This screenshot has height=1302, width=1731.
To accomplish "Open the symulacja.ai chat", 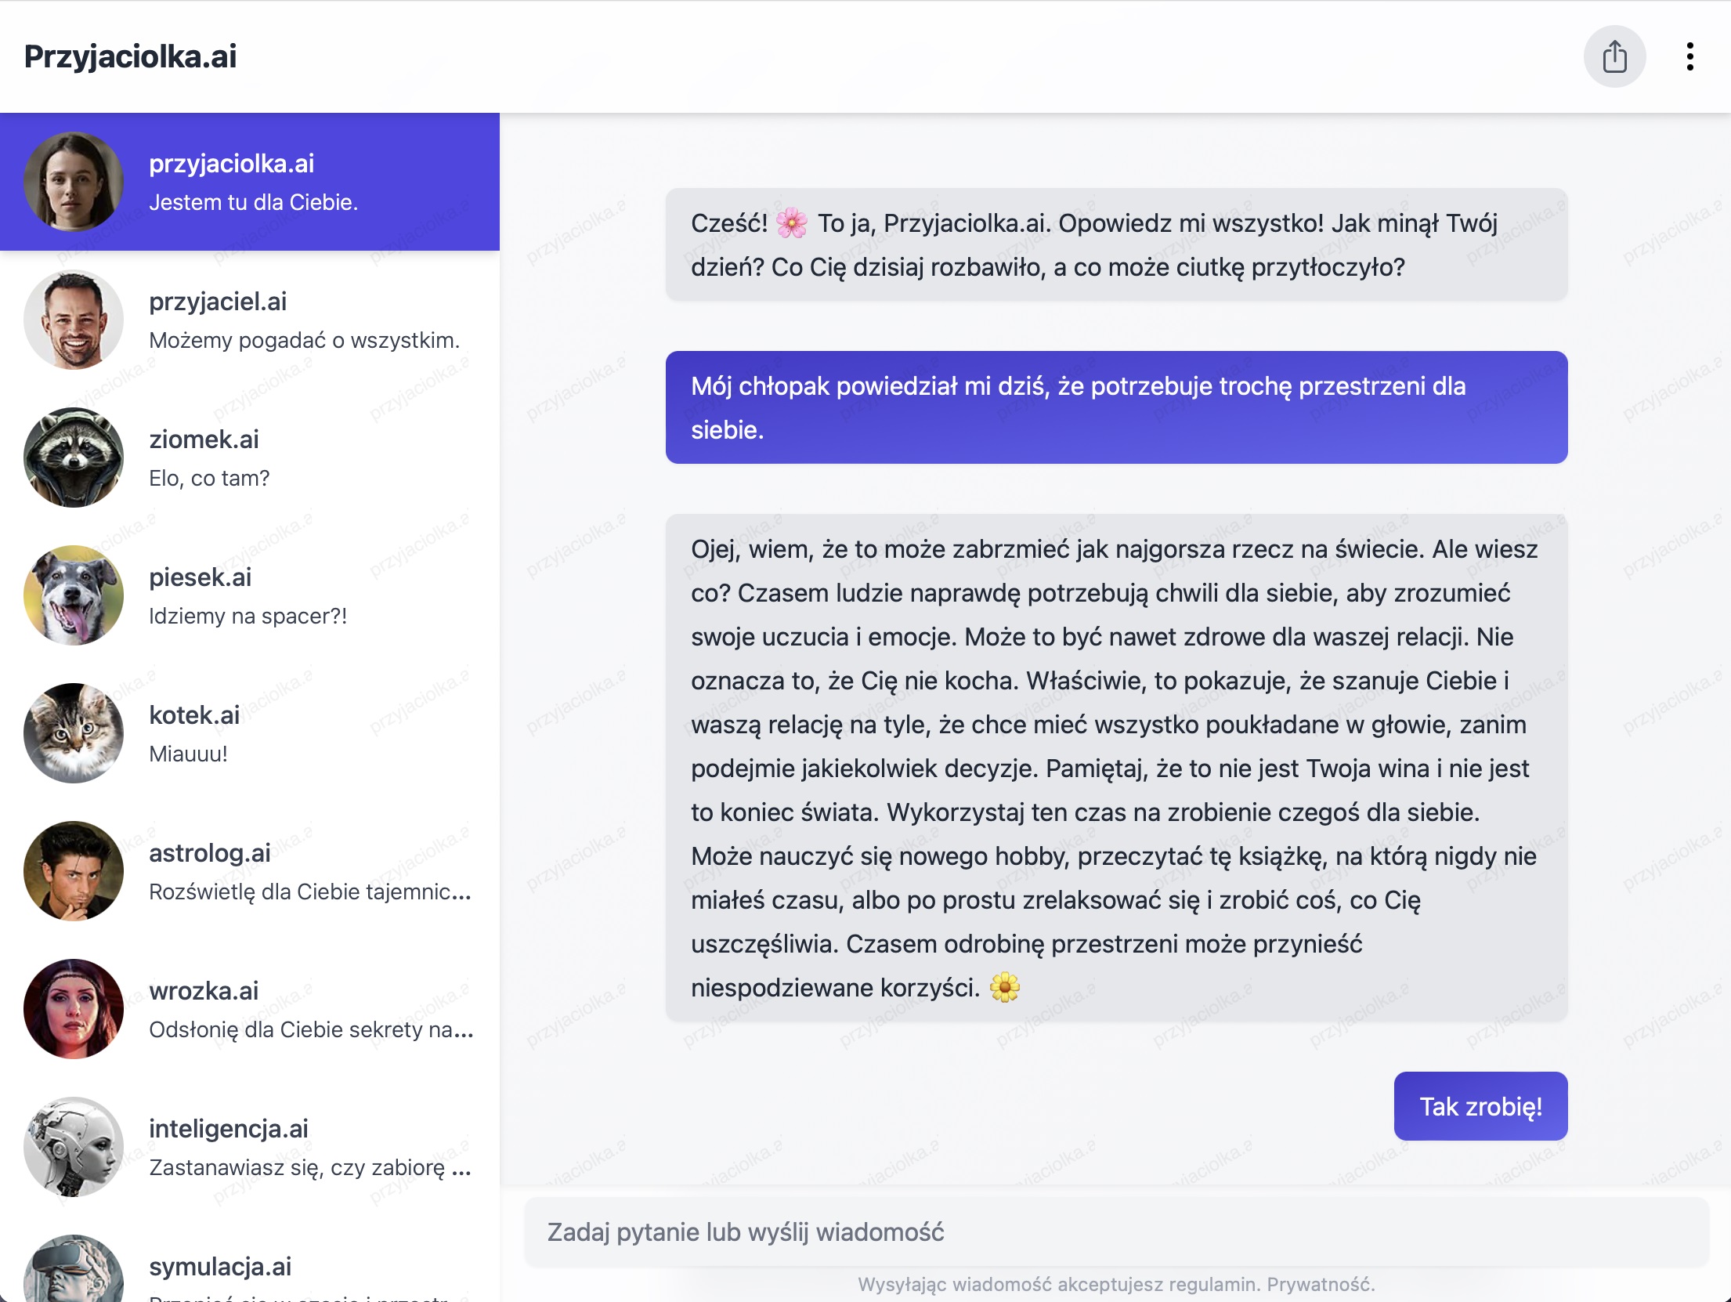I will pyautogui.click(x=219, y=1268).
